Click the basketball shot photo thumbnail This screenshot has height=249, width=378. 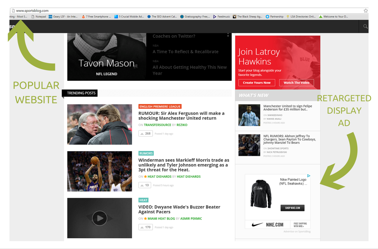(99, 171)
